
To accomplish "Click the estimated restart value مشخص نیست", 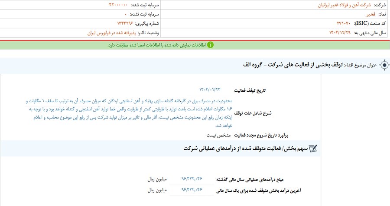I will pos(218,135).
